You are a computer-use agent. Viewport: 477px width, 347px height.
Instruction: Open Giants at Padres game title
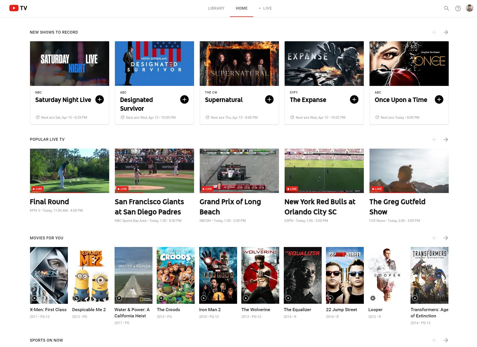(x=149, y=207)
